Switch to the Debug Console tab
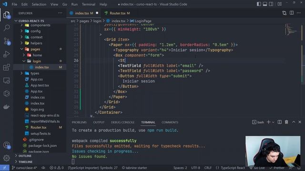The image size is (305, 171). 122,123
